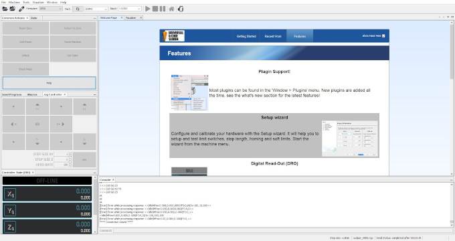Click the Reset Zero button
Image resolution: width=455 pixels, height=241 pixels.
[x=25, y=28]
